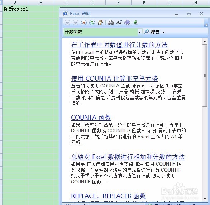Select column E header
This screenshot has height=205, width=210.
[x=118, y=3]
